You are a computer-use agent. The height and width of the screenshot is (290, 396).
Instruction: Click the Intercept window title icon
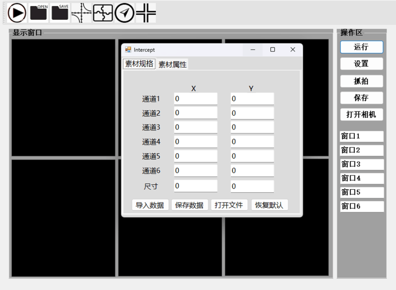click(128, 49)
